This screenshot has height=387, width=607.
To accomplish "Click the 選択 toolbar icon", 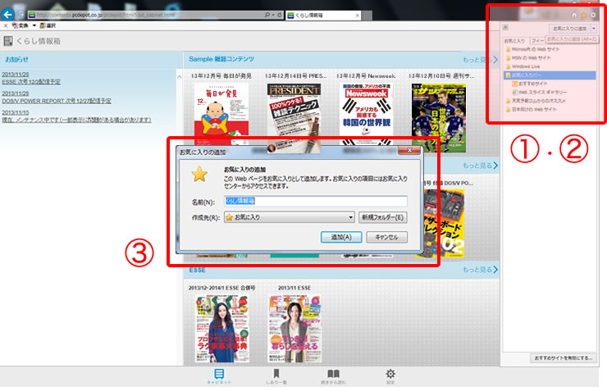I will pyautogui.click(x=48, y=25).
